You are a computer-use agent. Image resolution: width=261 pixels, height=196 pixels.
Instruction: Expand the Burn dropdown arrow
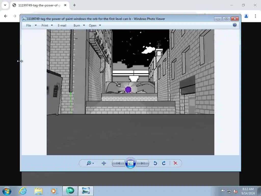84,25
